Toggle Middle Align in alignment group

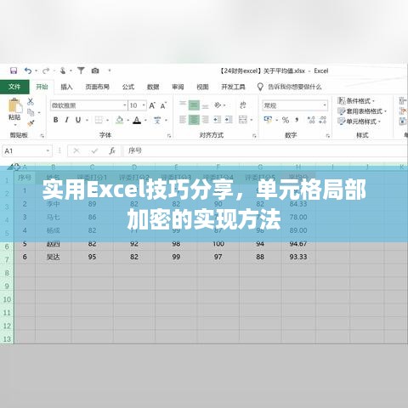point(194,105)
